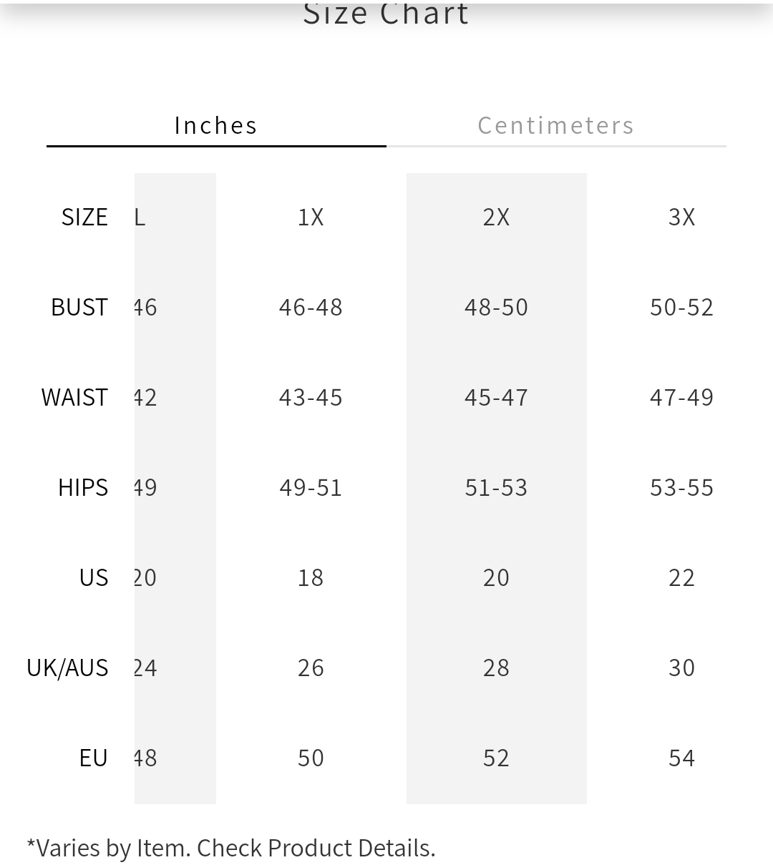Select US size 22 cell
The height and width of the screenshot is (865, 773).
point(681,577)
